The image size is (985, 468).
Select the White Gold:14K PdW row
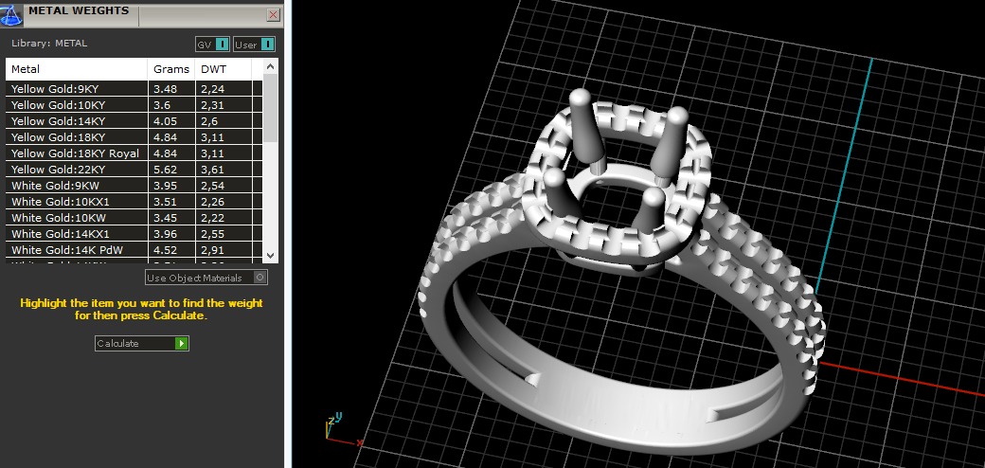(134, 250)
